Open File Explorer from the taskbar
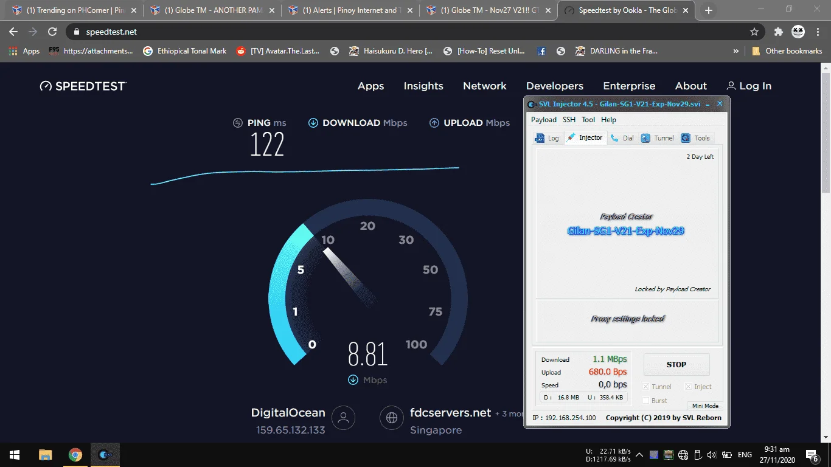831x467 pixels. tap(46, 455)
